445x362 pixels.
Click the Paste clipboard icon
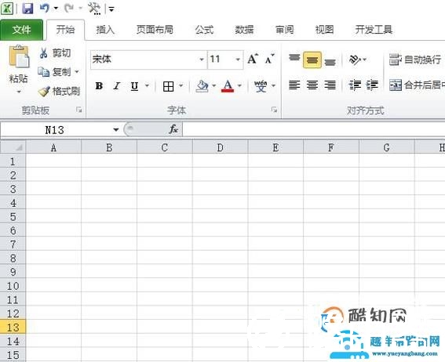pos(19,56)
